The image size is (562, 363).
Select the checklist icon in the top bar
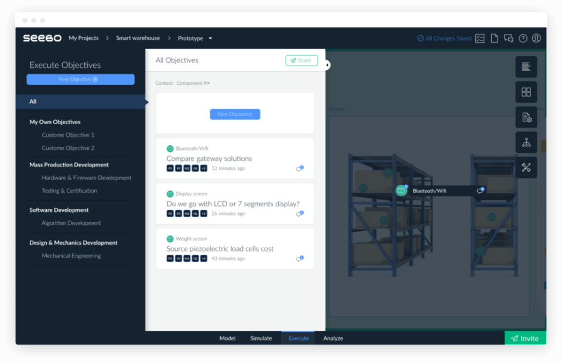click(x=480, y=38)
